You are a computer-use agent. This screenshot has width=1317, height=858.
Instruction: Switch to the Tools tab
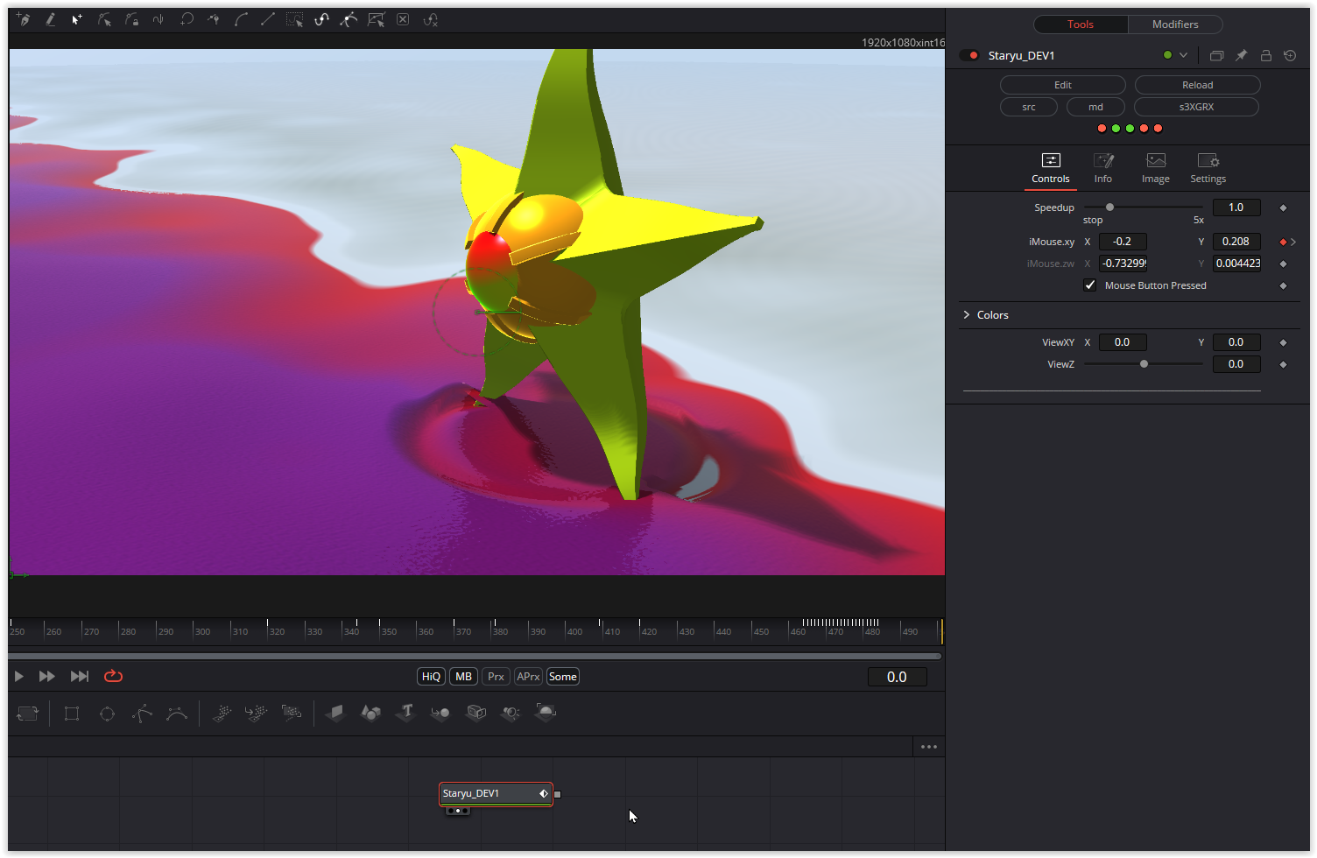pyautogui.click(x=1081, y=25)
